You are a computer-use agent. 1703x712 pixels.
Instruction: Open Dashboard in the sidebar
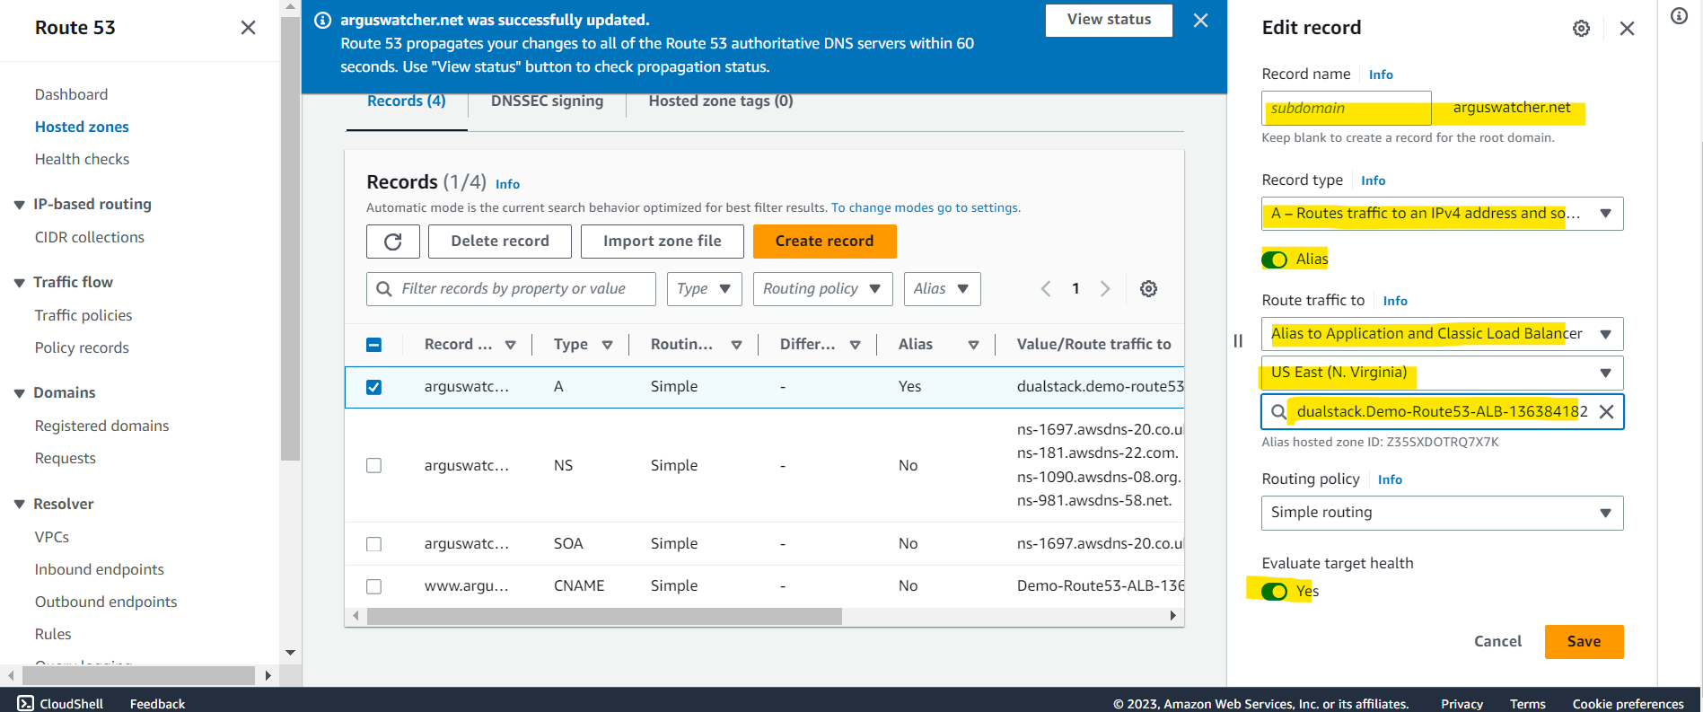pos(71,94)
